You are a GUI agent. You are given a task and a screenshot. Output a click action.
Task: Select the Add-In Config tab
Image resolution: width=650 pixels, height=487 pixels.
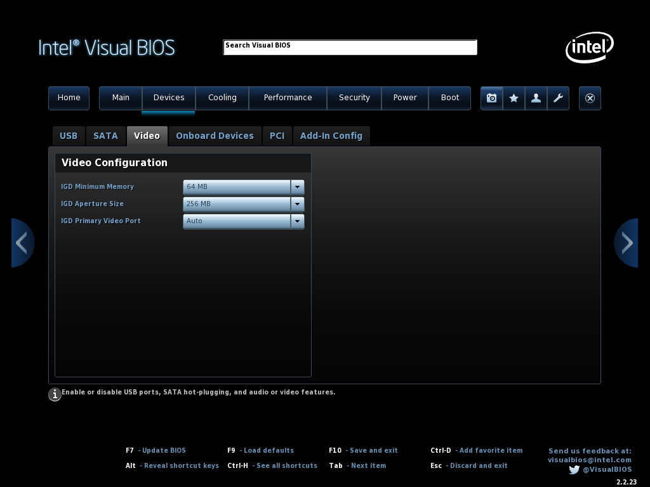click(x=331, y=136)
